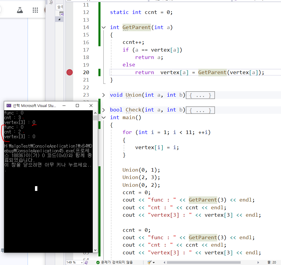Click the '문제가 검색되지 않음' status text
The width and height of the screenshot is (281, 265).
[x=117, y=263]
